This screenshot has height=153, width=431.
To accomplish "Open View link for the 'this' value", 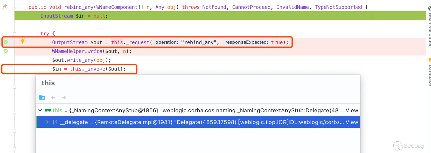I will pyautogui.click(x=352, y=110).
